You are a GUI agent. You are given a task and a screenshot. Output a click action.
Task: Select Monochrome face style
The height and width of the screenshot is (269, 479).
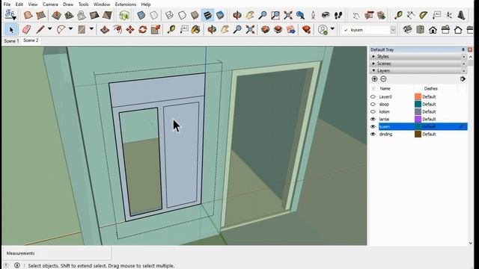(220, 15)
